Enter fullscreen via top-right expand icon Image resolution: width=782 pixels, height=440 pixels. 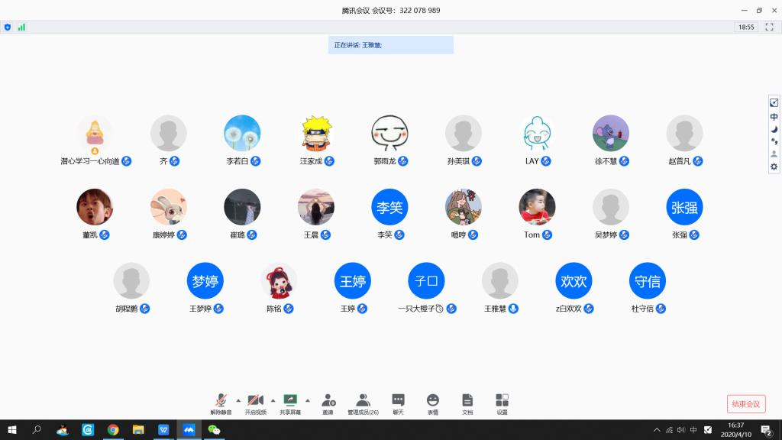774,103
